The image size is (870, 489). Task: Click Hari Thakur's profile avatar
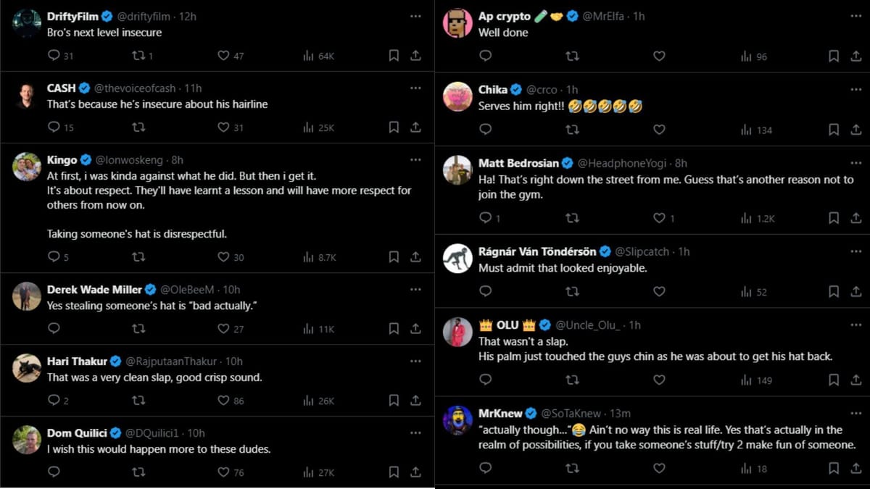point(27,368)
